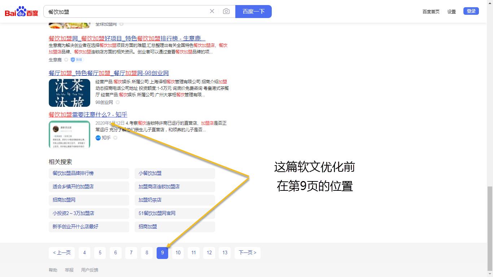Viewport: 493px width, 277px height.
Task: Click the Baidu logo
Action: tap(21, 11)
